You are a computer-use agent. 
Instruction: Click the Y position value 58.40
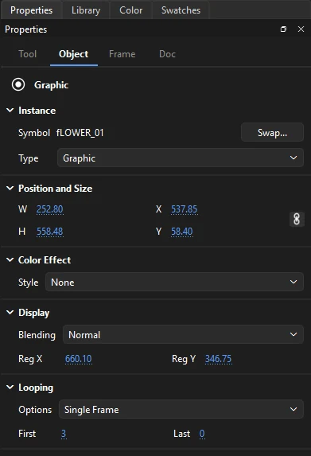pyautogui.click(x=181, y=232)
